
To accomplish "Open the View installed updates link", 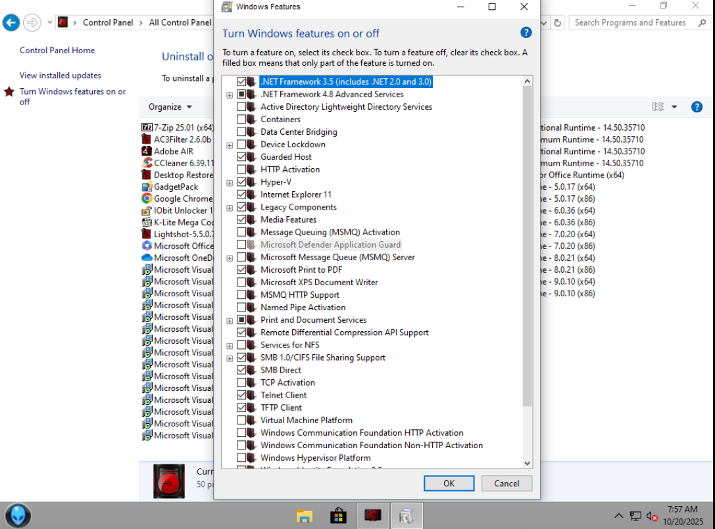I will click(x=61, y=75).
